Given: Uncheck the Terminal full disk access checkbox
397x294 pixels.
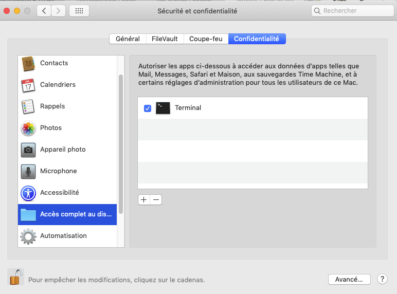Looking at the screenshot, I should (148, 108).
